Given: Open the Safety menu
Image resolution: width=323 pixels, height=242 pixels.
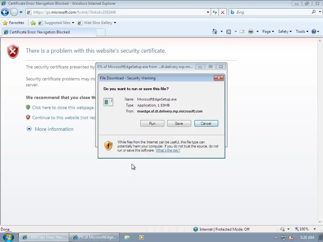Looking at the screenshot, I should coord(285,32).
